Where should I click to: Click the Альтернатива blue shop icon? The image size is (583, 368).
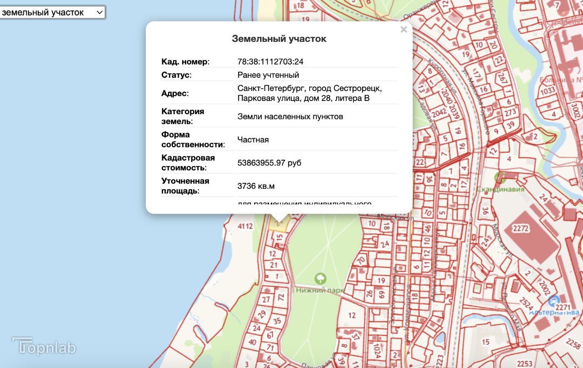point(554,301)
